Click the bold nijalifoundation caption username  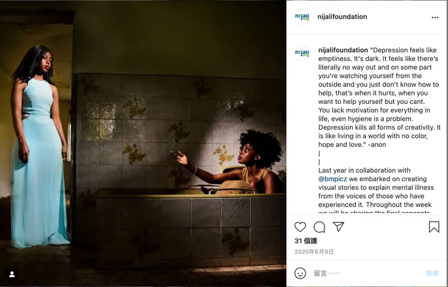(x=343, y=50)
